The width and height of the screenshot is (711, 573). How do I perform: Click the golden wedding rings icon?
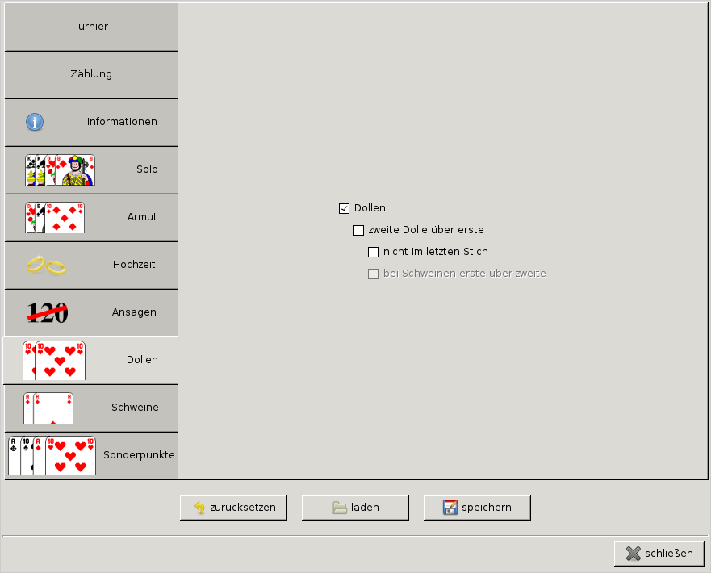tap(46, 265)
